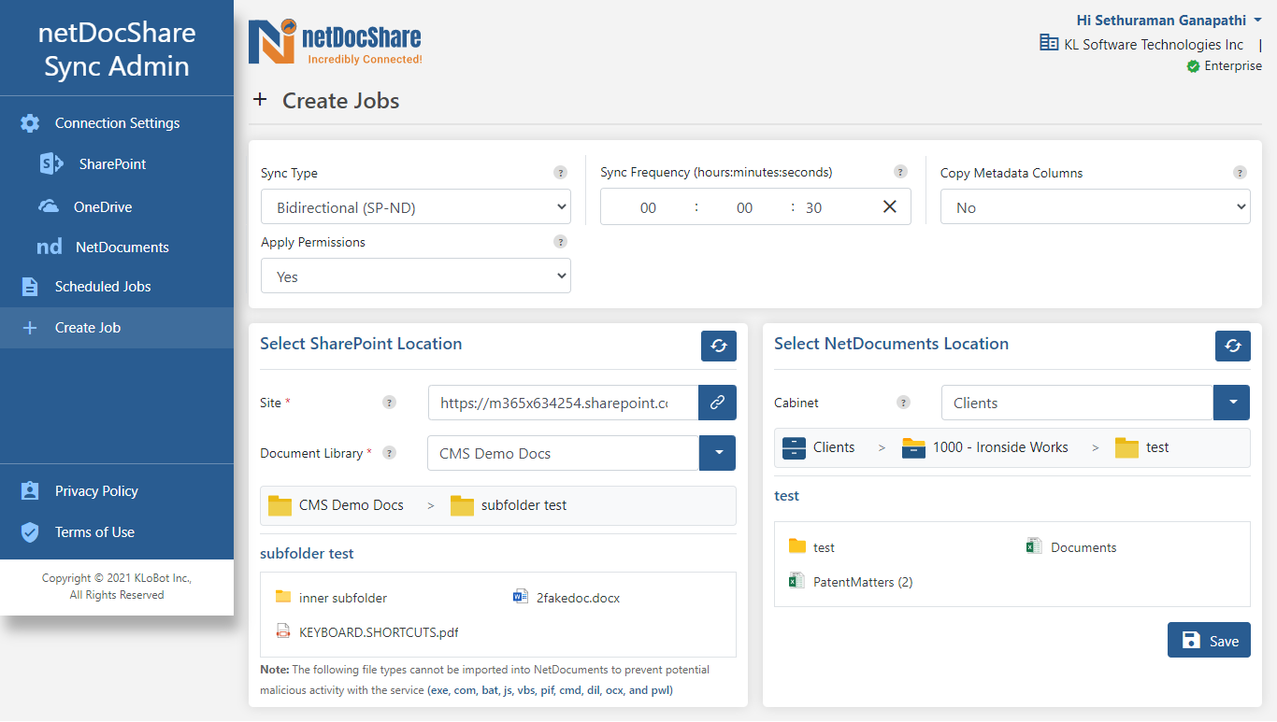
Task: Open the Terms of Use link
Action: click(x=94, y=532)
